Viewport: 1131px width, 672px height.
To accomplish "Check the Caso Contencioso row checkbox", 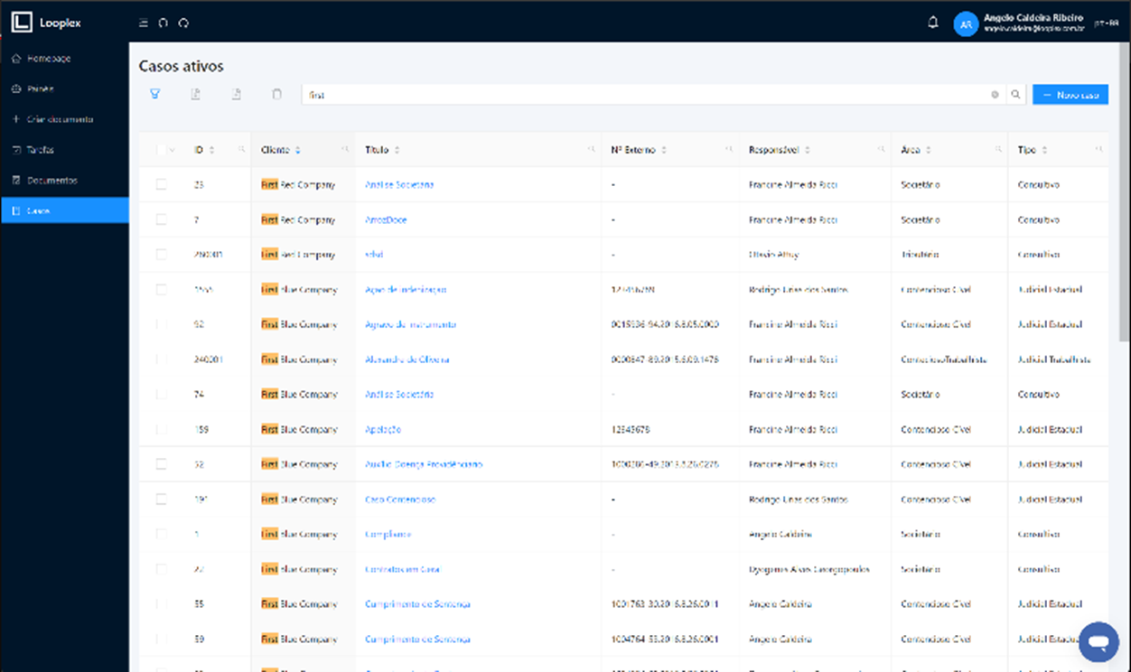I will pyautogui.click(x=161, y=499).
